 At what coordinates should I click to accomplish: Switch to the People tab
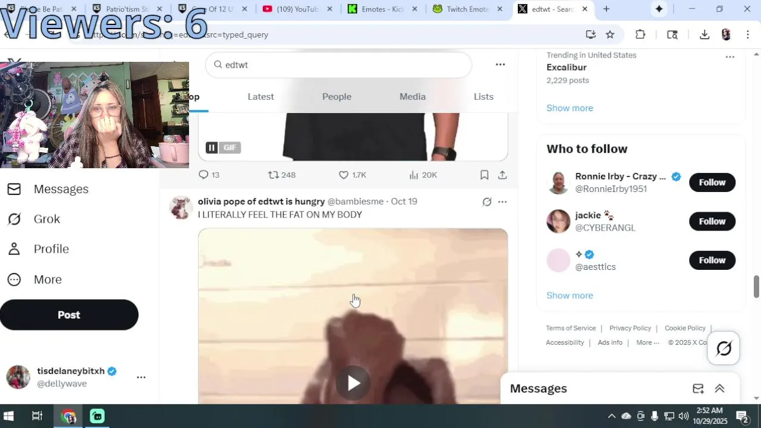pos(337,96)
